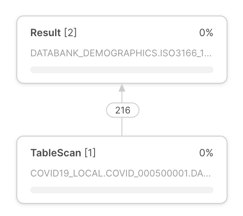Click the TableScan node 0% value
Image resolution: width=243 pixels, height=216 pixels.
pyautogui.click(x=206, y=153)
